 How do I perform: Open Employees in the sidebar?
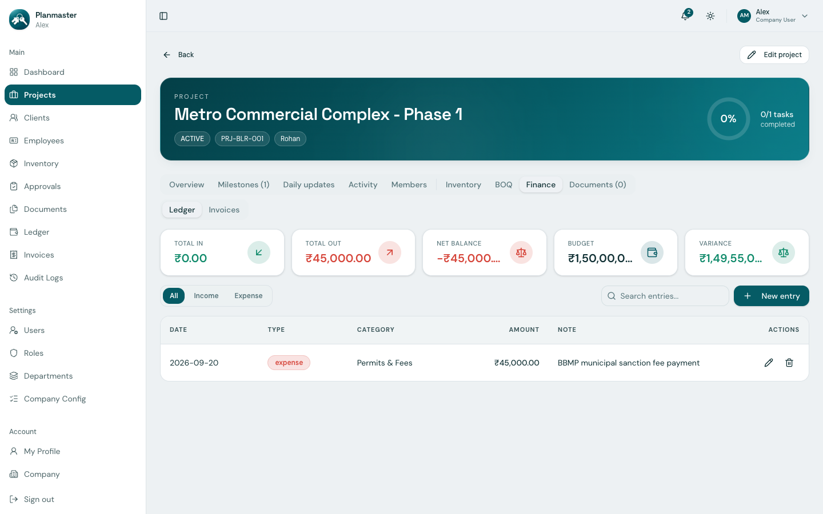(73, 140)
